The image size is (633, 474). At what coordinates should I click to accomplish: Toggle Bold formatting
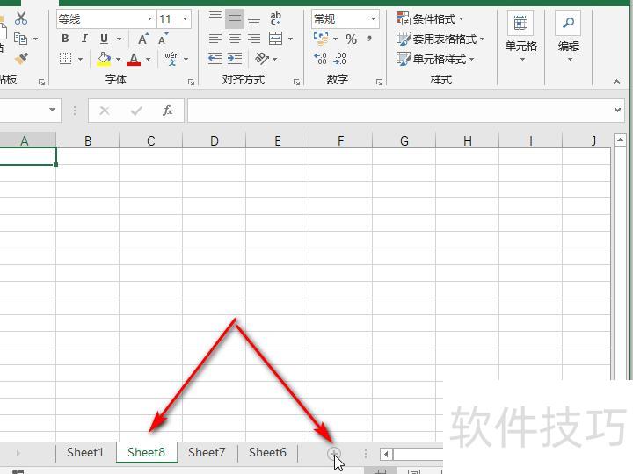click(x=65, y=39)
